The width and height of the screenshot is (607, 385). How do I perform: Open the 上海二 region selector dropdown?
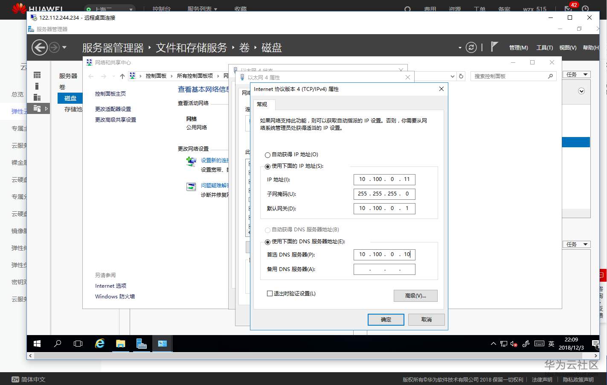[x=110, y=8]
